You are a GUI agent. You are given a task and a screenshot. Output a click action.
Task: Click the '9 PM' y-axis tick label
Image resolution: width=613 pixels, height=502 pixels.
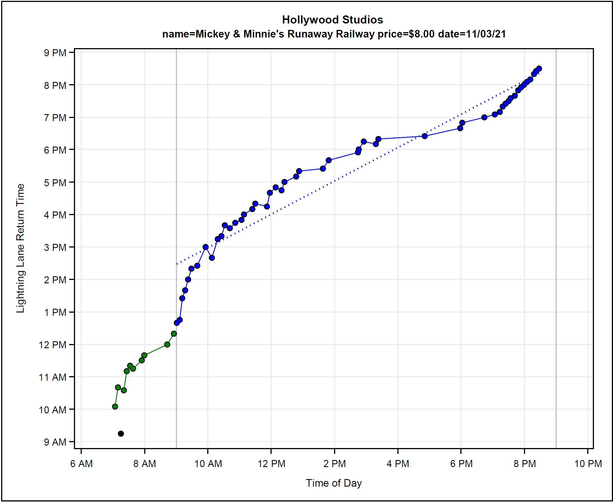[55, 53]
